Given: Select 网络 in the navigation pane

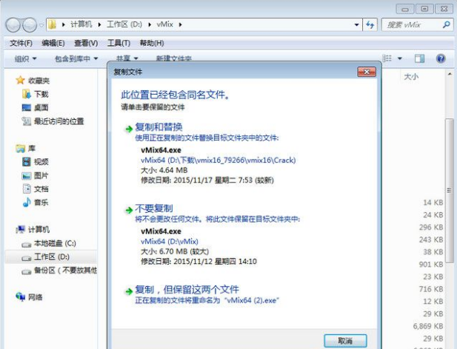Looking at the screenshot, I should (36, 297).
